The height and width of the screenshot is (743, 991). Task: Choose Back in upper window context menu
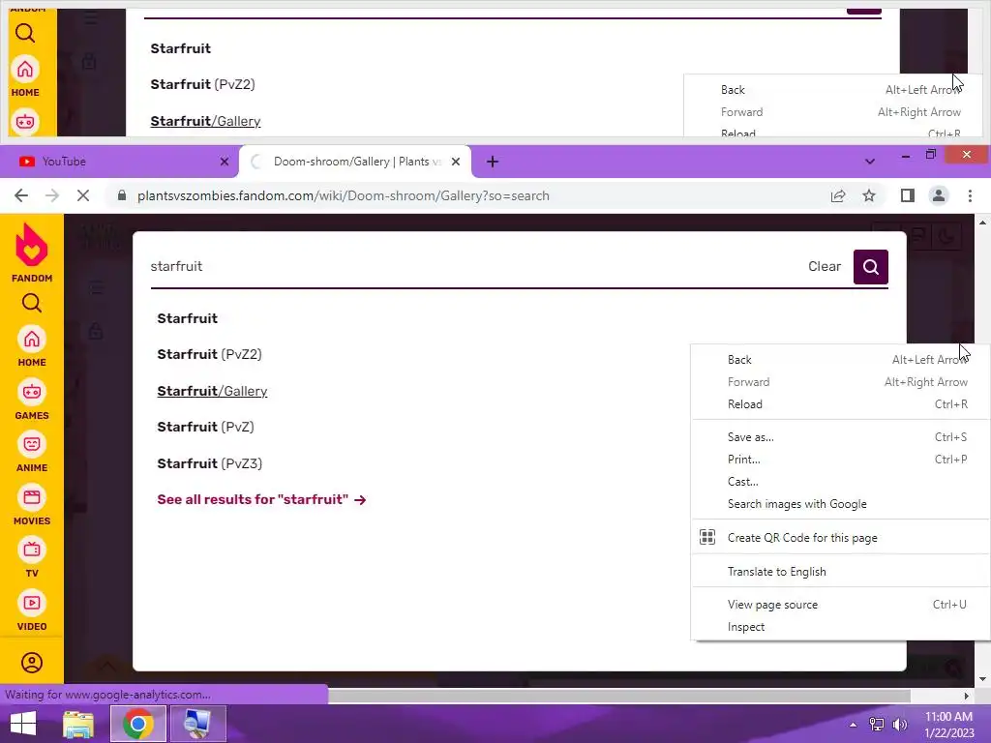pos(833,90)
